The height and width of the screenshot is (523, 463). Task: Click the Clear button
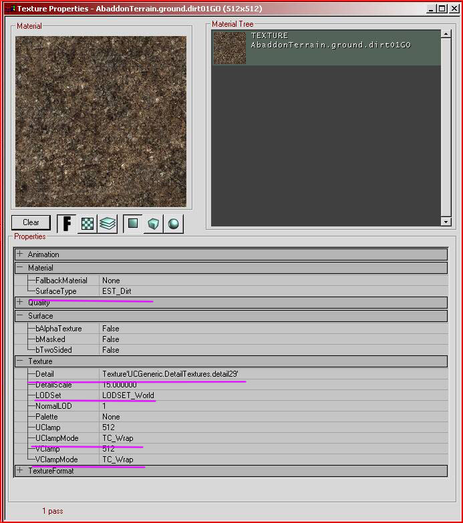coord(31,222)
